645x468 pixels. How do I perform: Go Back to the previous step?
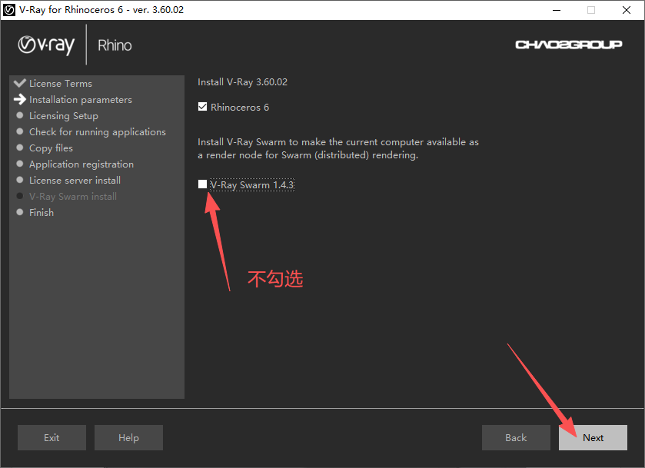(x=516, y=437)
